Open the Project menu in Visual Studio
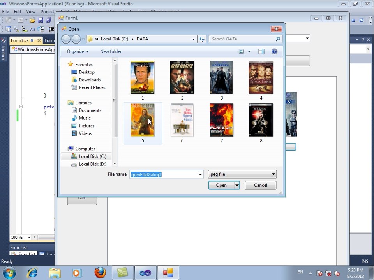This screenshot has height=280, width=374. pos(47,11)
